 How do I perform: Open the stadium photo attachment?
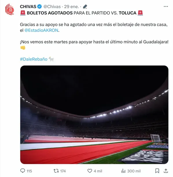94,115
